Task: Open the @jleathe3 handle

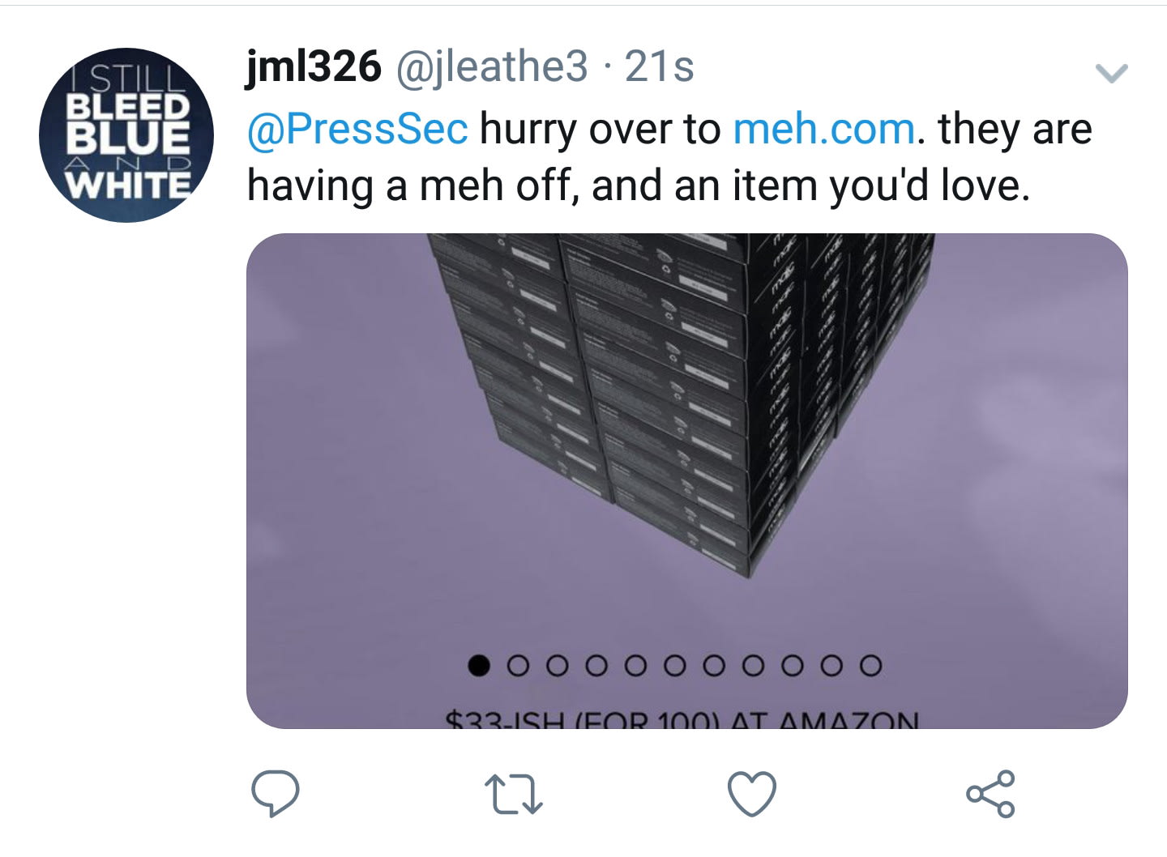Action: click(x=491, y=66)
